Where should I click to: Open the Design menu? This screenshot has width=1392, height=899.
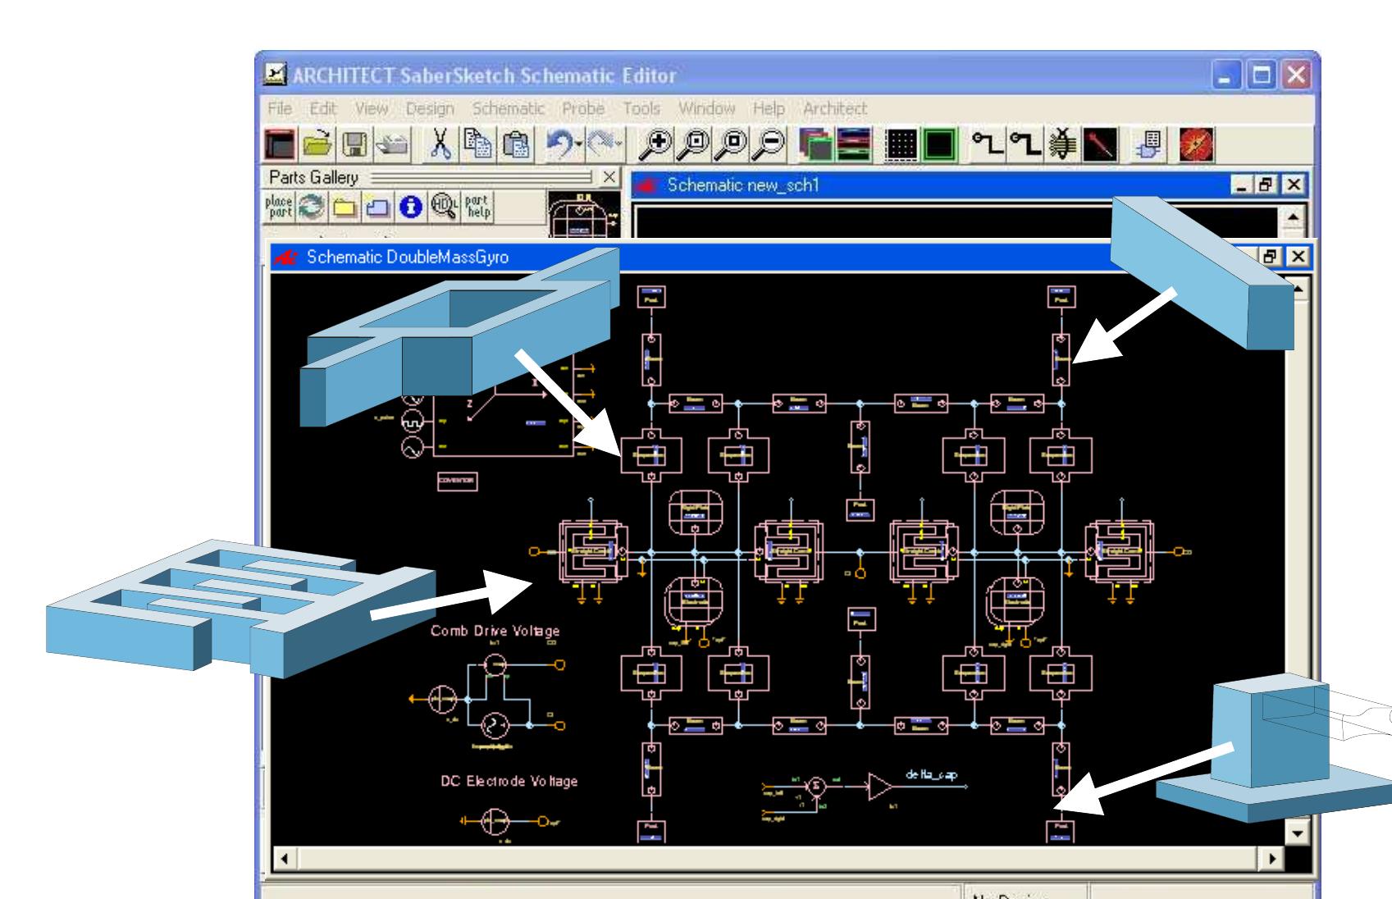point(430,108)
